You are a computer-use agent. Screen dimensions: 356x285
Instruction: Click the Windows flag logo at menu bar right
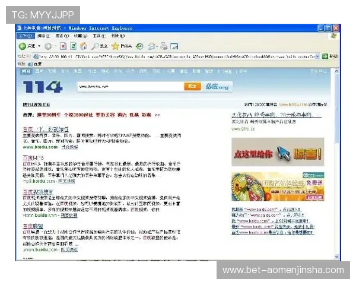click(x=333, y=36)
